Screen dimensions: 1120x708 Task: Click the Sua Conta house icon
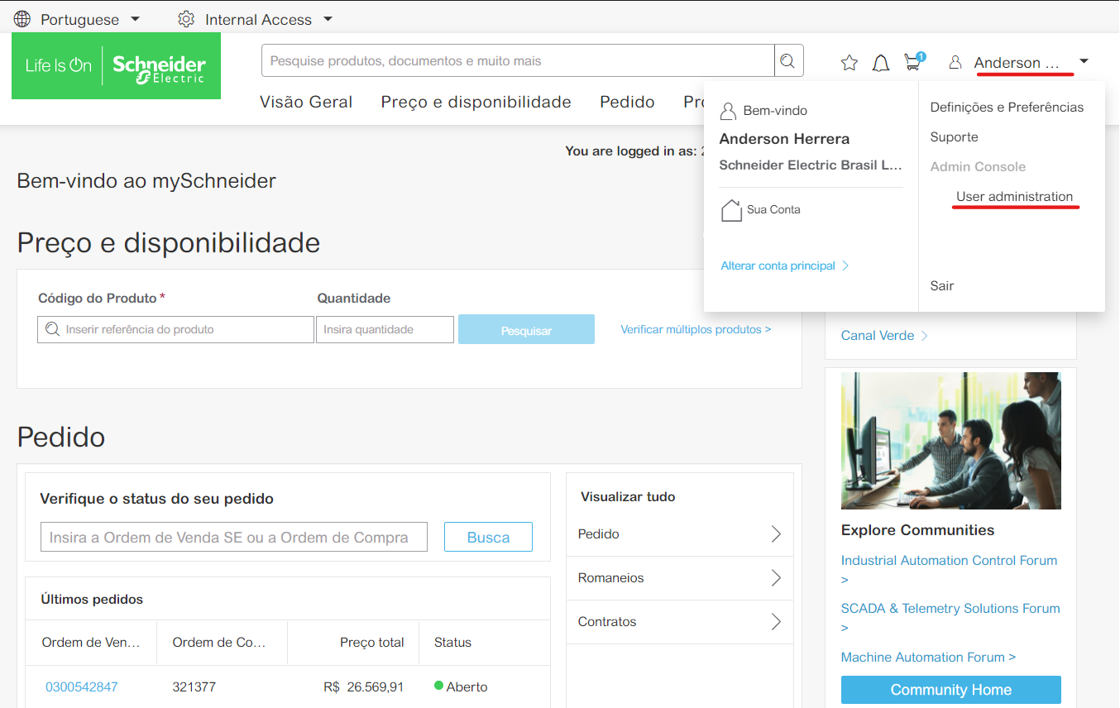tap(731, 210)
